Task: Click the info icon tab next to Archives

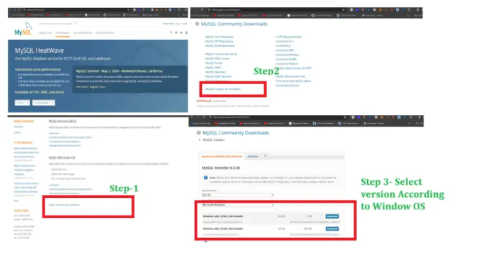Action: point(265,156)
